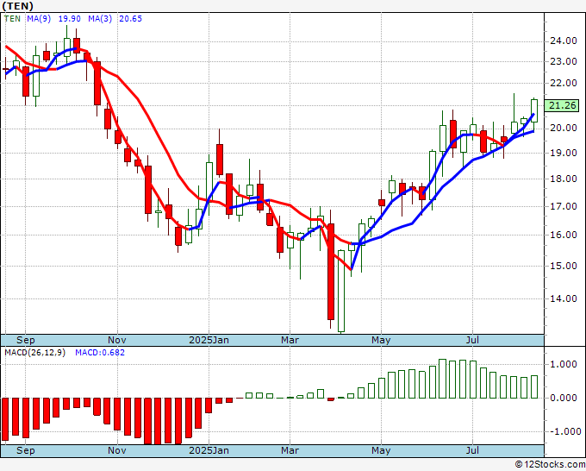Click the 17.00 price axis label

click(564, 206)
